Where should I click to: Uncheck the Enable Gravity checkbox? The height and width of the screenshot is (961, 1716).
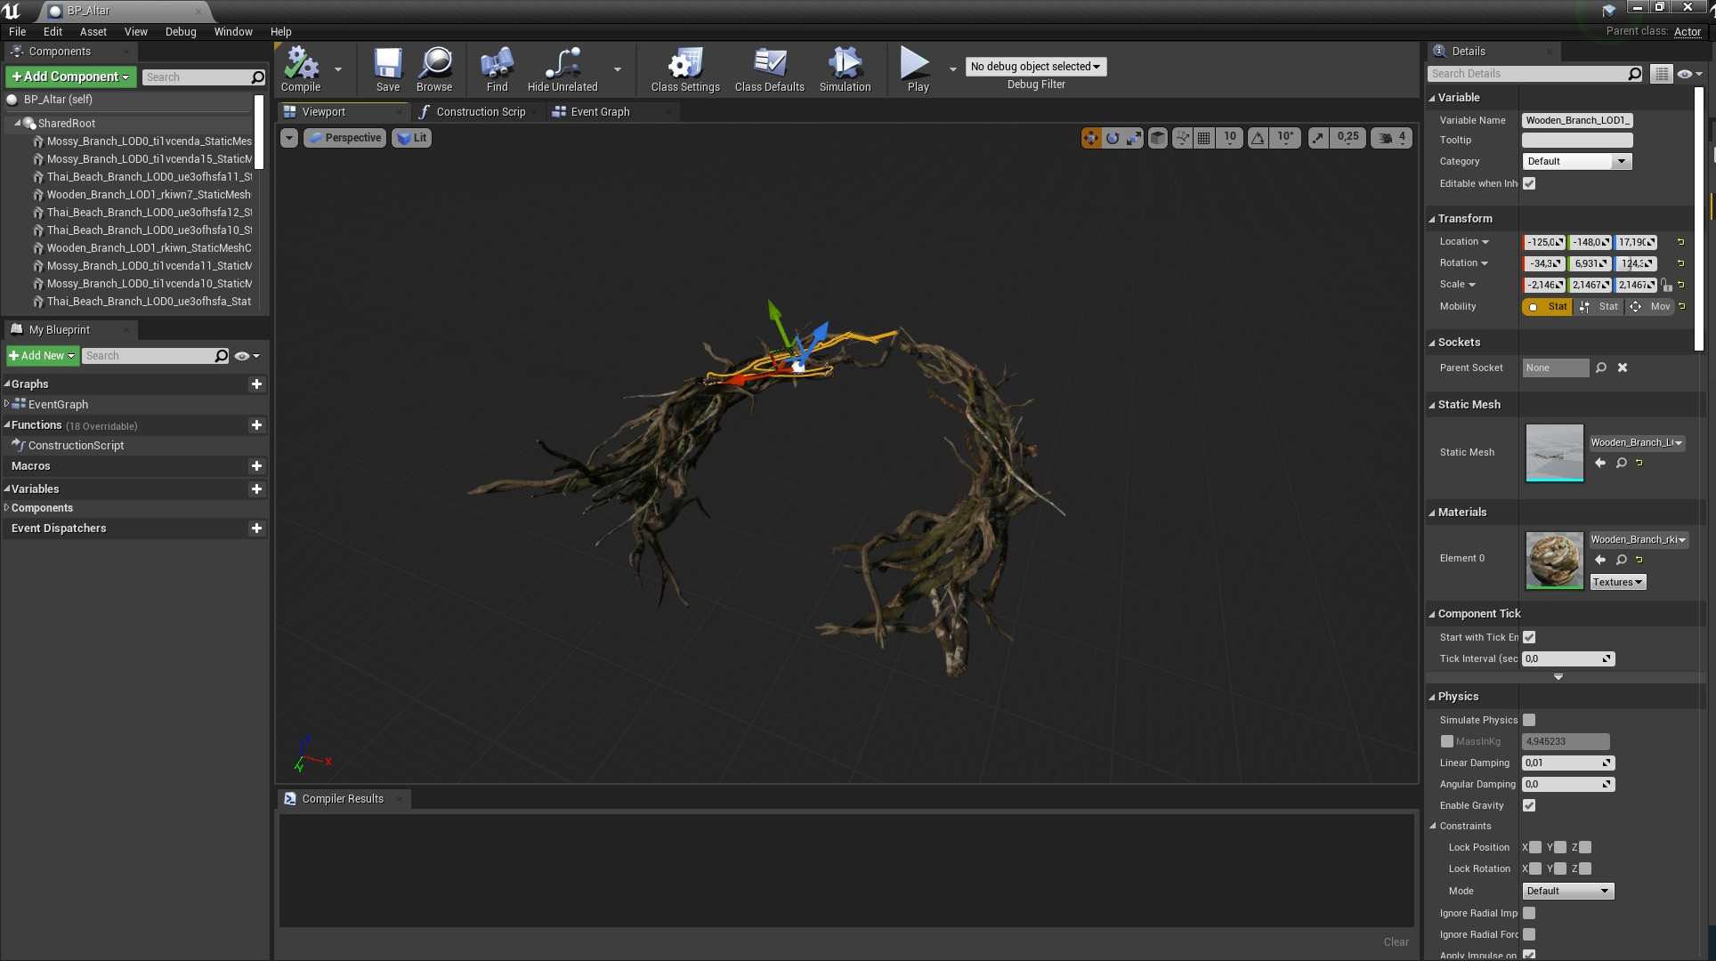(1529, 805)
